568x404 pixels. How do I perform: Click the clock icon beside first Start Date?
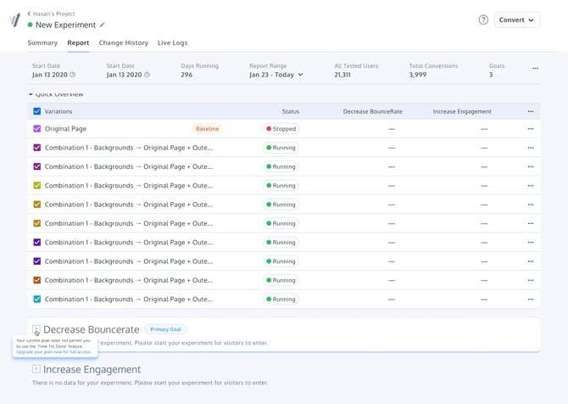(x=73, y=75)
